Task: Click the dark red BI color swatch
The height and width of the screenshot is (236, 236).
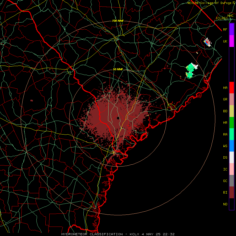Action: [232, 192]
